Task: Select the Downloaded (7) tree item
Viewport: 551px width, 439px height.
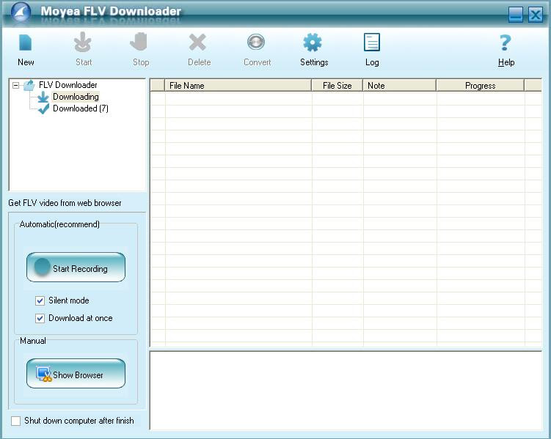Action: click(x=81, y=108)
